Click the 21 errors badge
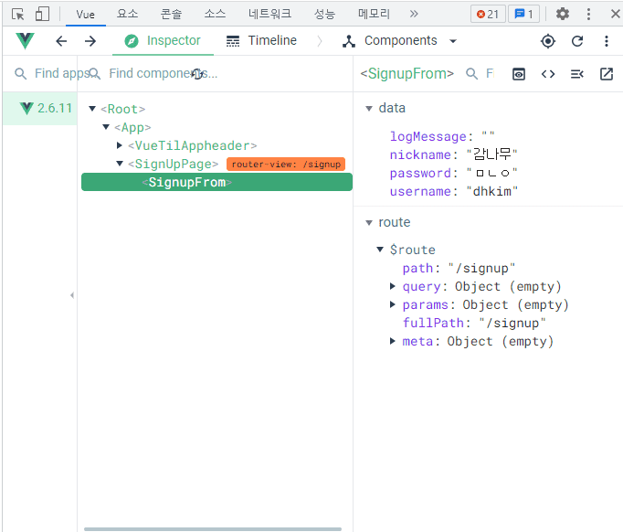The image size is (623, 532). [486, 14]
